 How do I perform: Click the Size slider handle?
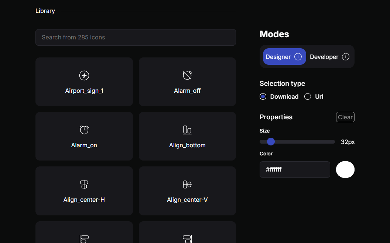(x=271, y=142)
